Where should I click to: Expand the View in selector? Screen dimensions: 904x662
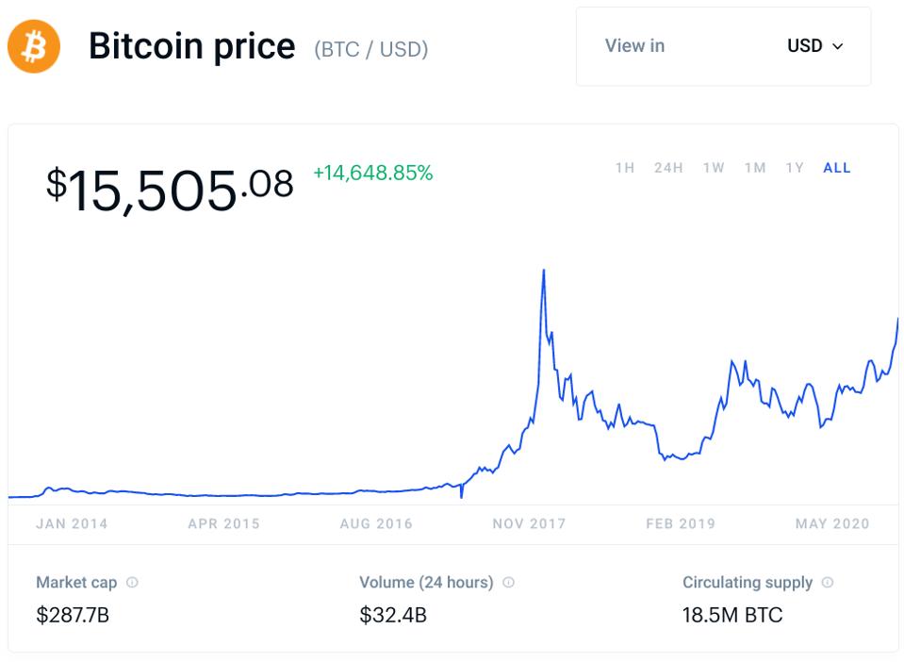click(634, 45)
